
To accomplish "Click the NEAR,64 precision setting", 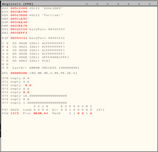I will [41, 113].
